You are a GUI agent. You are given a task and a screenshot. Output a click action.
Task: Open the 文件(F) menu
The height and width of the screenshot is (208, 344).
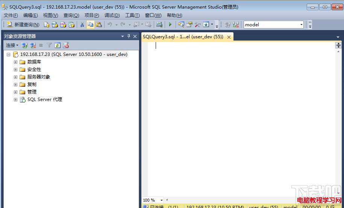tap(11, 15)
